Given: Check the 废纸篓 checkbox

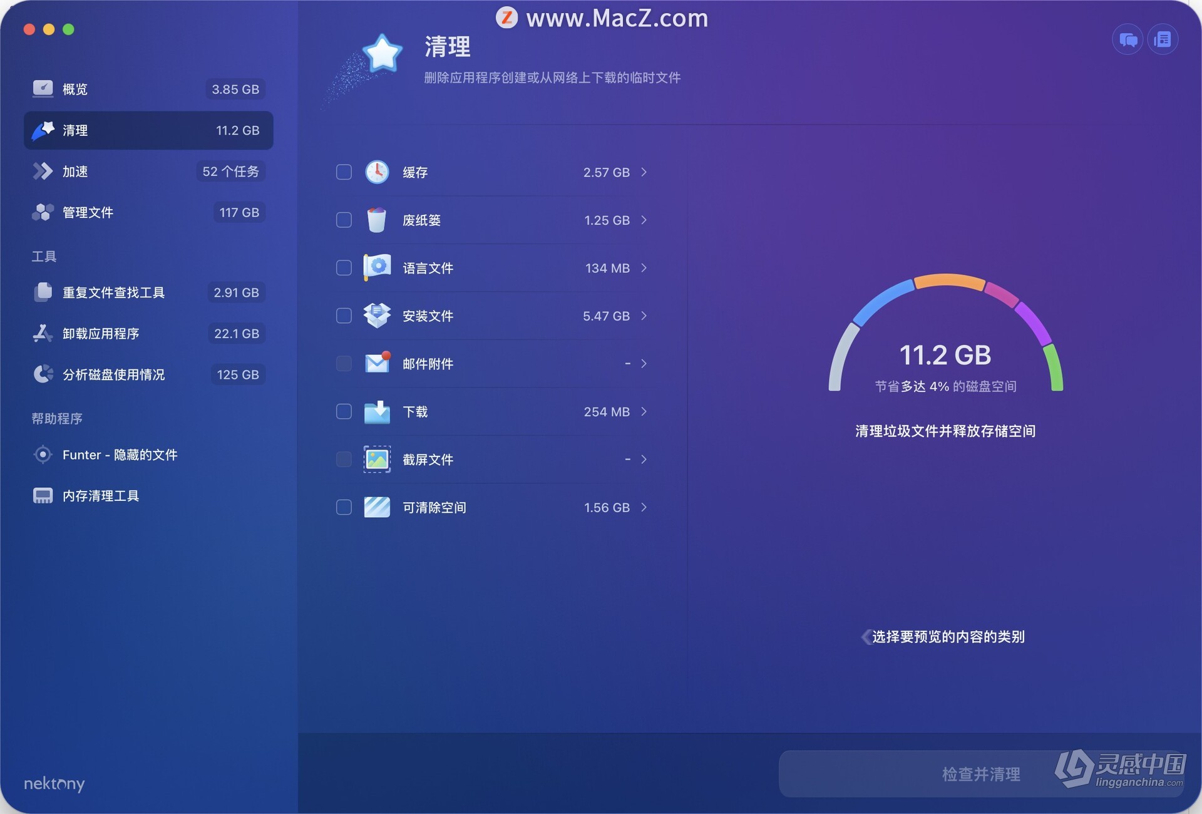Looking at the screenshot, I should tap(344, 220).
